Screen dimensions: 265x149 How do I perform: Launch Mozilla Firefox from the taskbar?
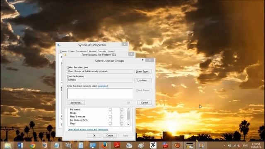click(x=105, y=145)
